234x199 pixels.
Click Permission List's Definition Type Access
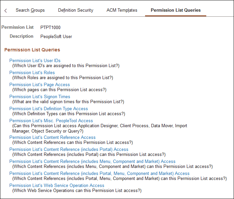click(48, 109)
